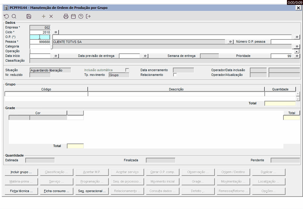This screenshot has width=303, height=209.
Task: Click Seq. de processo button
Action: (x=127, y=182)
